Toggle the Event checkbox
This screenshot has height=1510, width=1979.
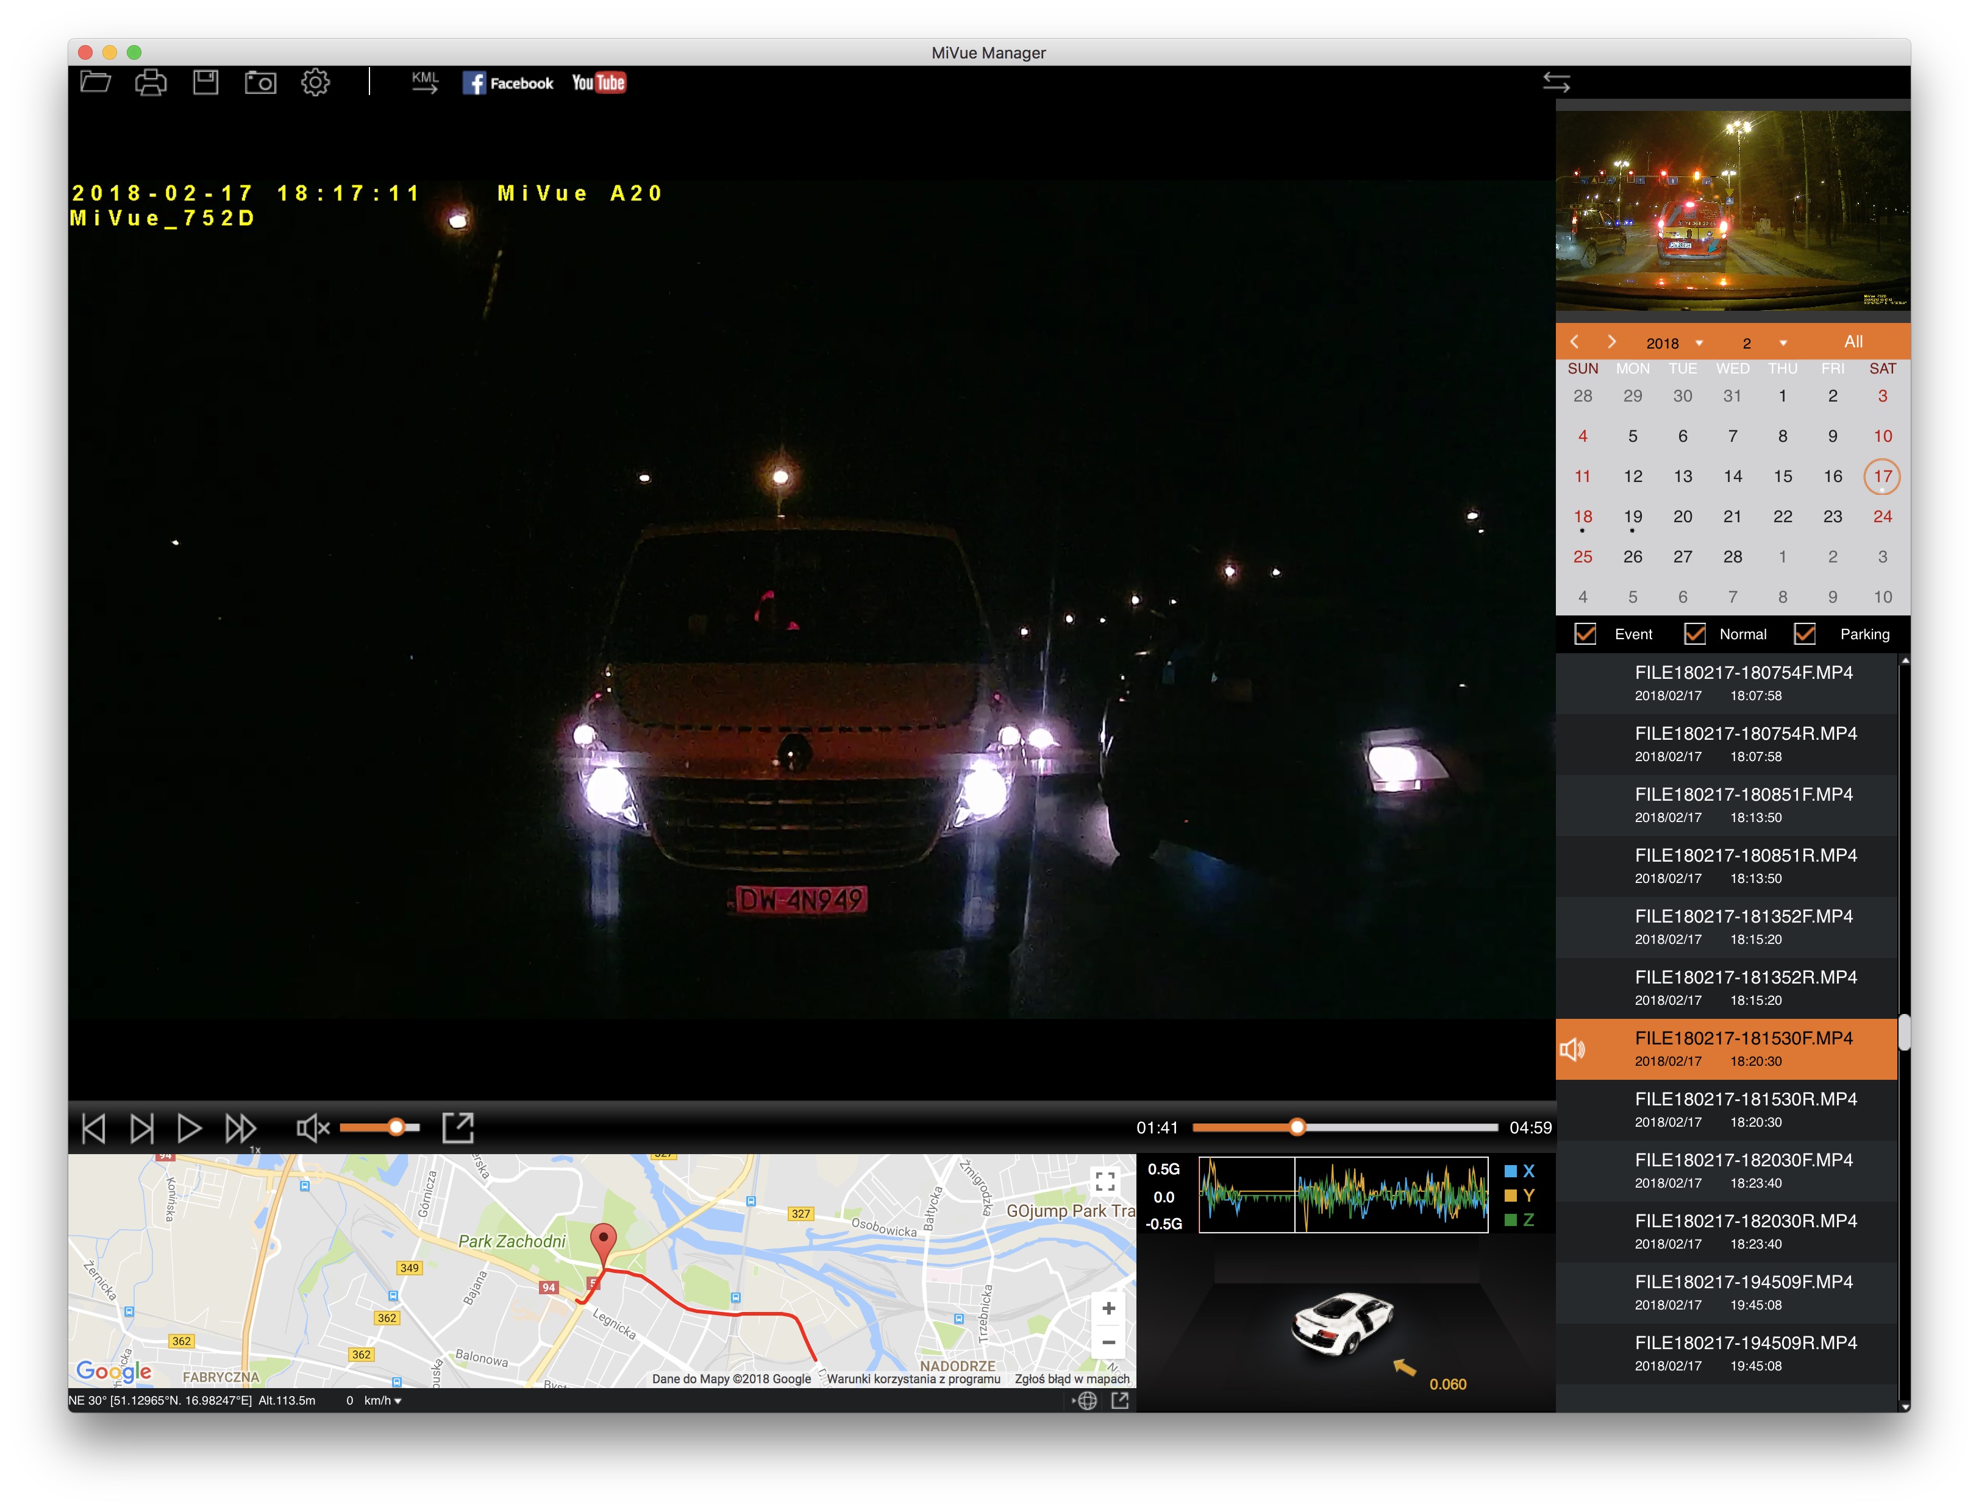pyautogui.click(x=1585, y=634)
